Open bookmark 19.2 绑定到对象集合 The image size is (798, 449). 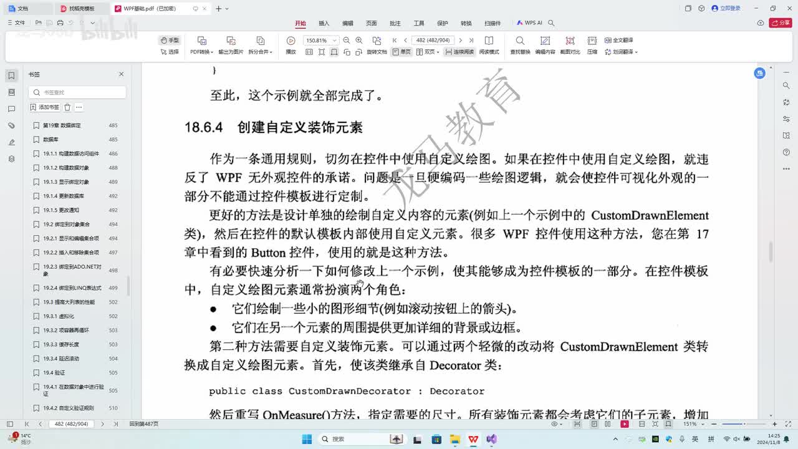tap(75, 224)
